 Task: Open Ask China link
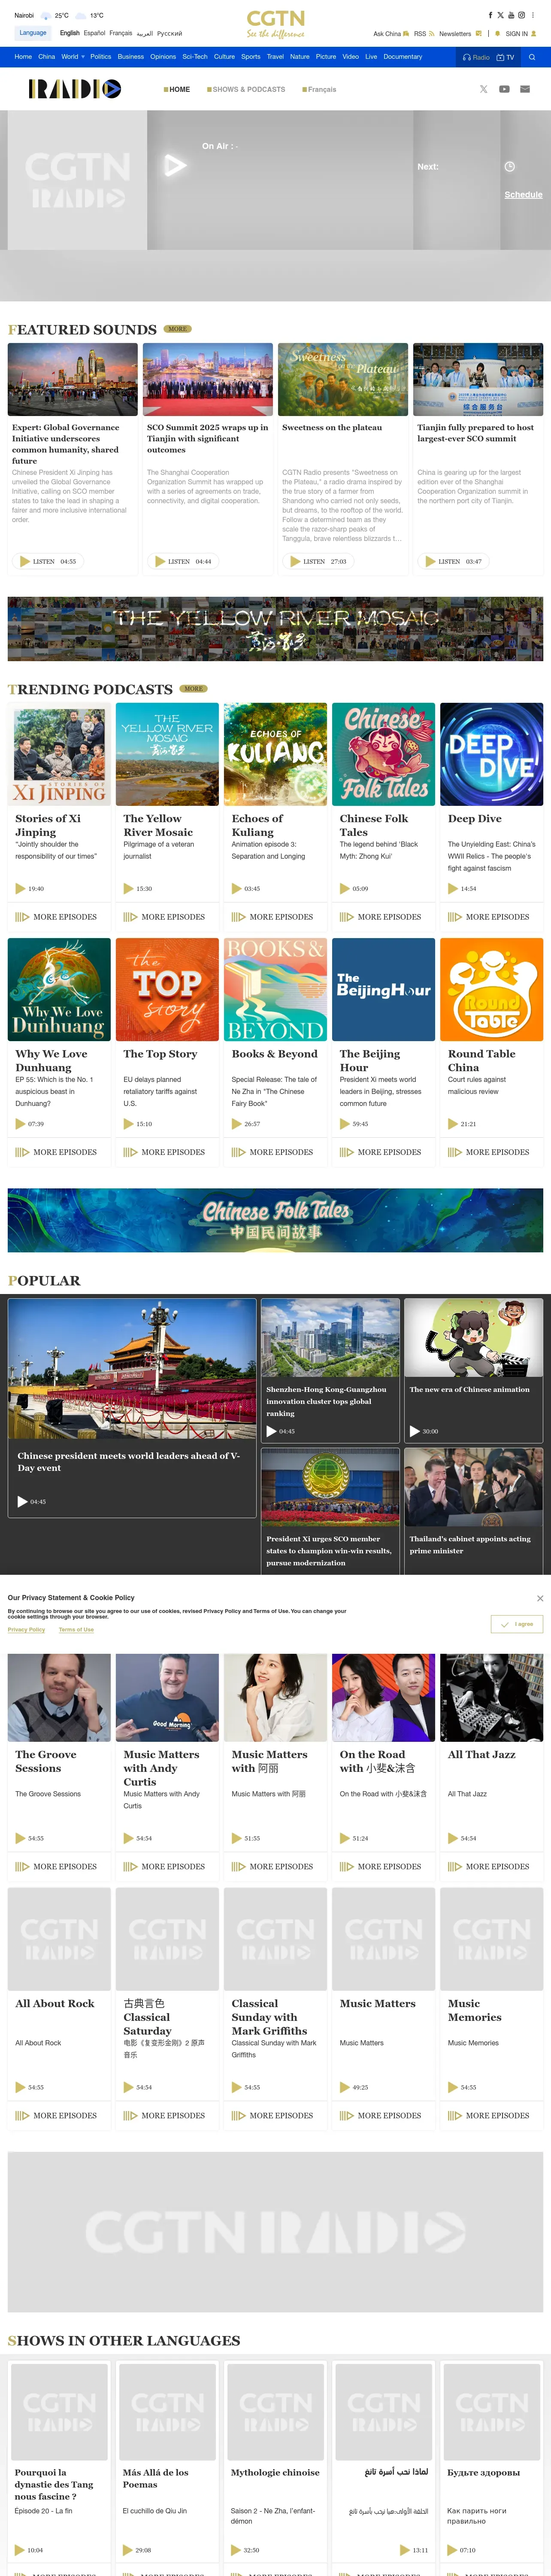point(390,33)
